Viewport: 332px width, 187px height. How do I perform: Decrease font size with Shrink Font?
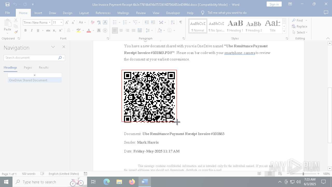73,23
